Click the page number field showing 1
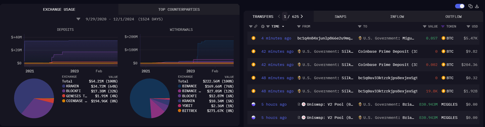The height and width of the screenshot is (127, 485). tap(285, 17)
